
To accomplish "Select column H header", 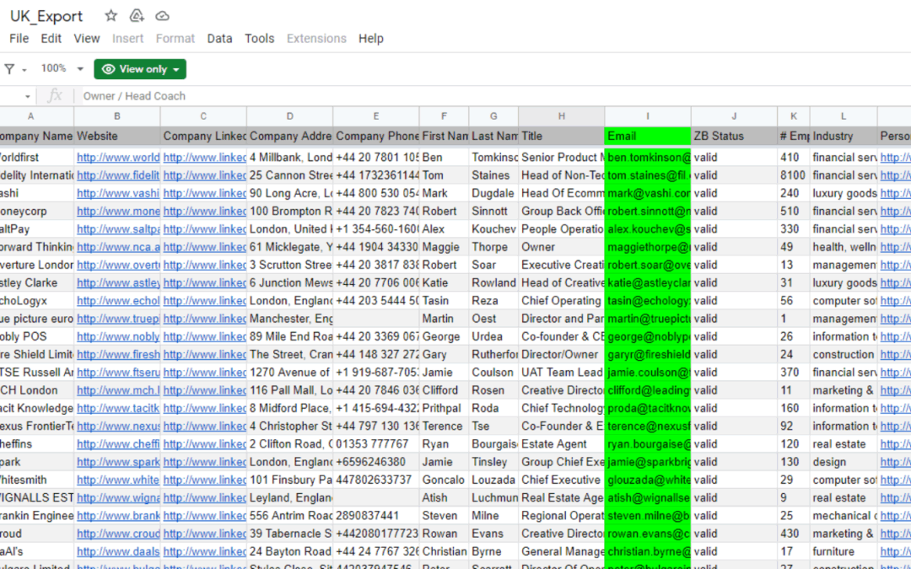I will pos(561,116).
